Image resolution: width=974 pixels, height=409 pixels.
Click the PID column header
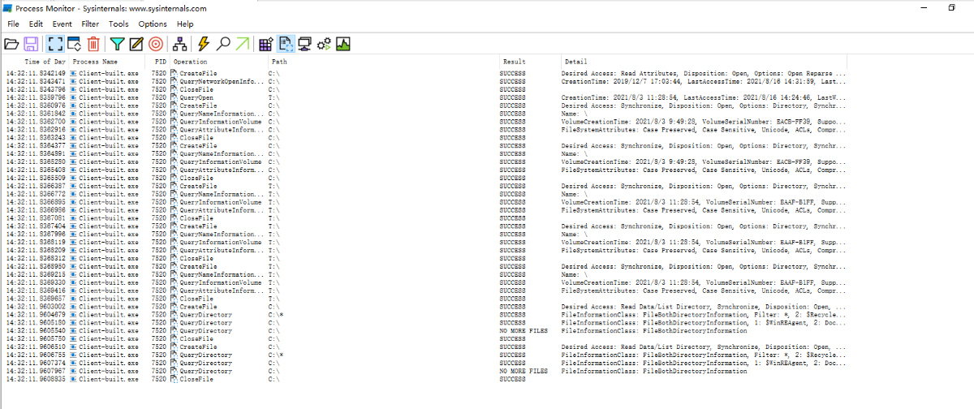(160, 62)
